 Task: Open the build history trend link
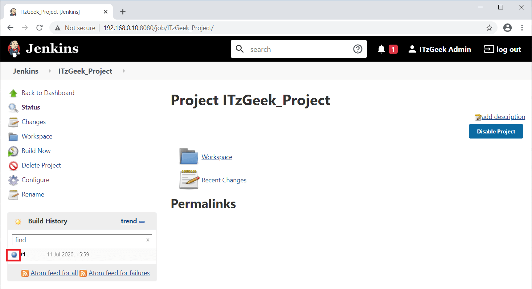click(x=129, y=221)
